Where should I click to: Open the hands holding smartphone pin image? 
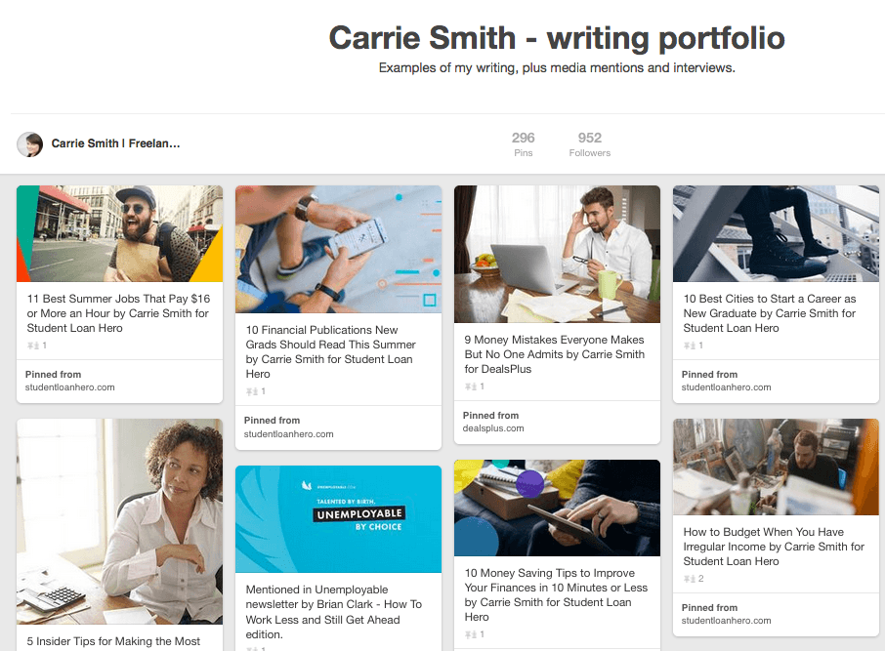[339, 249]
